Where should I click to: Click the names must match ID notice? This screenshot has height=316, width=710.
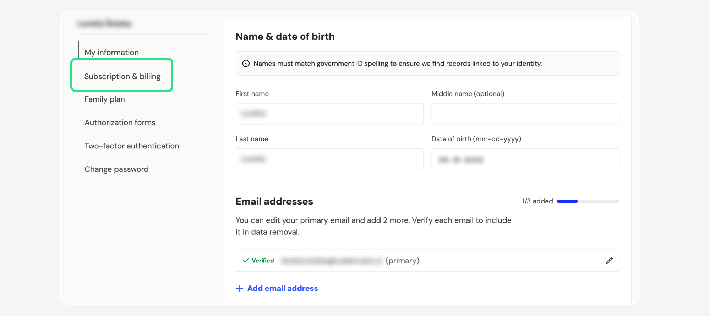click(427, 64)
